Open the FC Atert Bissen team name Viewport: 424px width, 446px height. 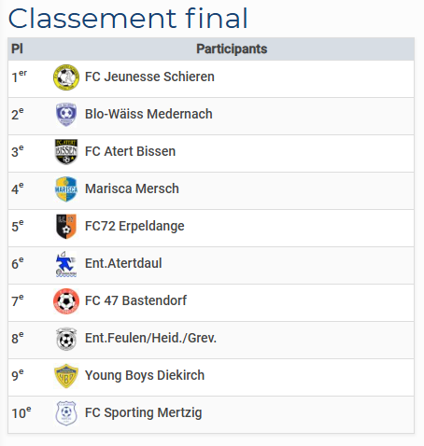pyautogui.click(x=130, y=151)
